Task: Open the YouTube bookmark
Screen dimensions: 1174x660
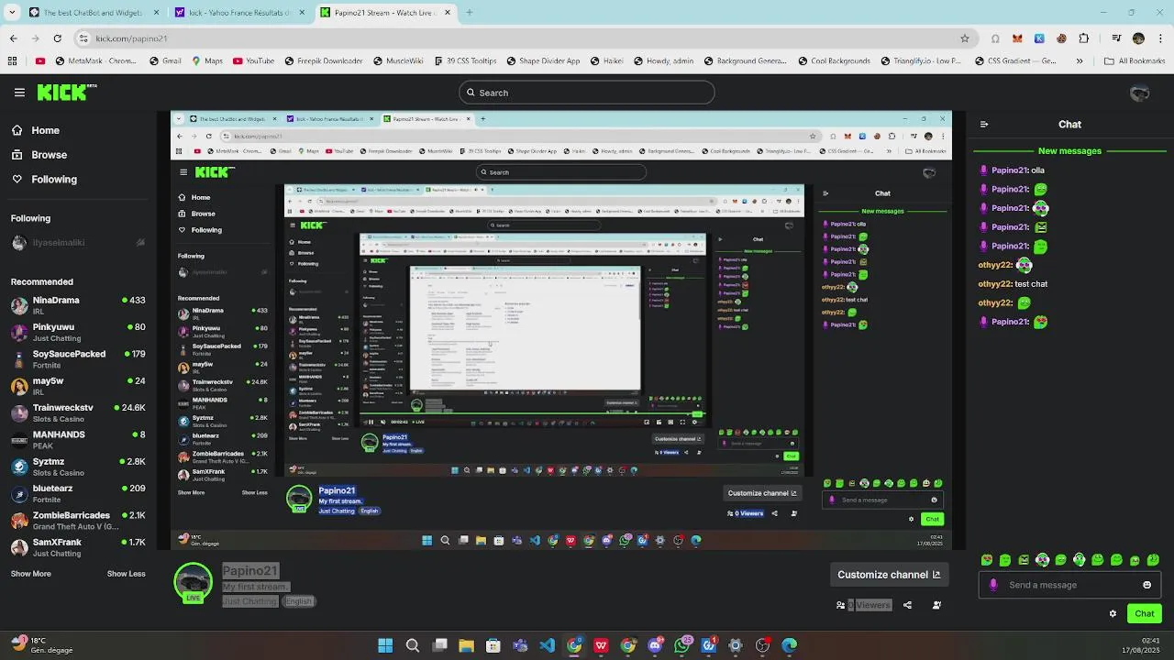Action: pyautogui.click(x=254, y=61)
